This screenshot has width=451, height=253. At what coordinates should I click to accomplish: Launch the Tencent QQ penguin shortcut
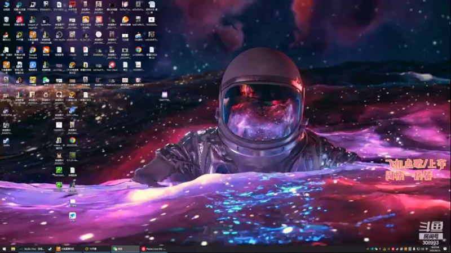point(6,36)
